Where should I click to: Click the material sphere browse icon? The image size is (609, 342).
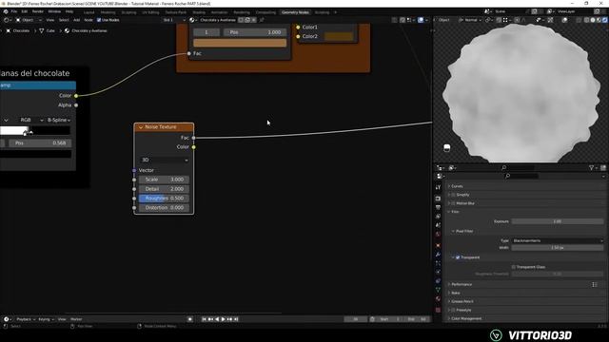192,20
